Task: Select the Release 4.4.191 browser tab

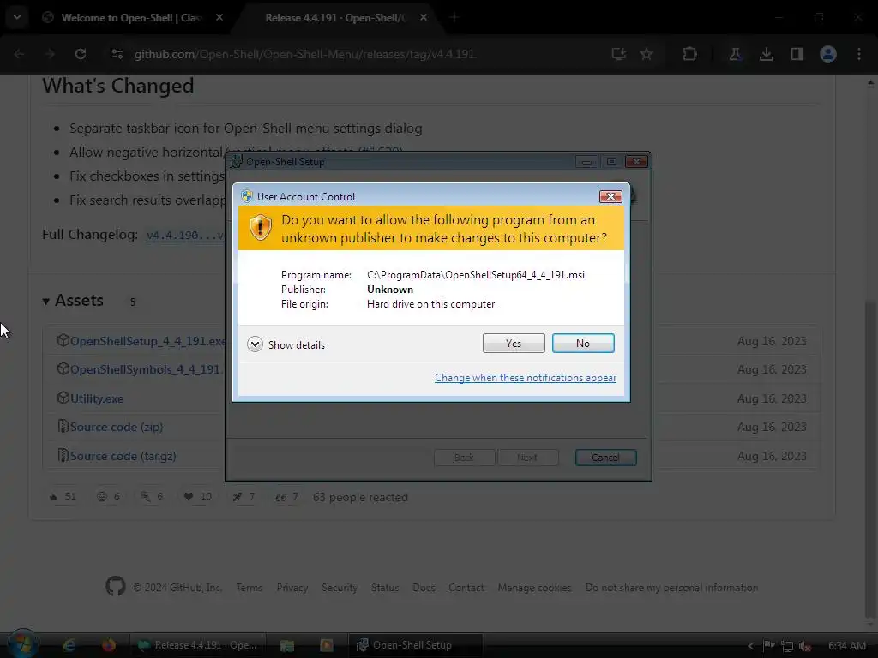Action: (334, 18)
